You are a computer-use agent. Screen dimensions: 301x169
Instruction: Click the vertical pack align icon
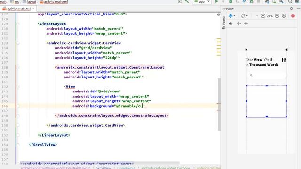coord(246,23)
